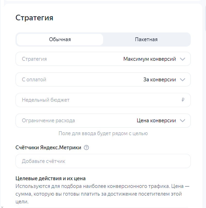Image resolution: width=206 pixels, height=208 pixels.
Task: Click the scroll arrow in the bottom-left corner
Action: [2, 206]
